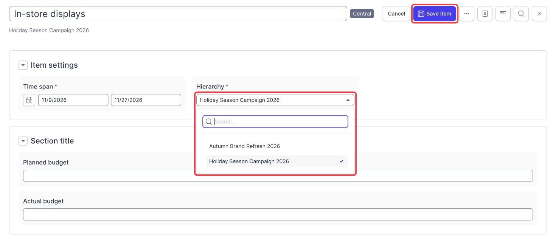Click the Actual budget input field
This screenshot has height=242, width=556.
pos(278,214)
